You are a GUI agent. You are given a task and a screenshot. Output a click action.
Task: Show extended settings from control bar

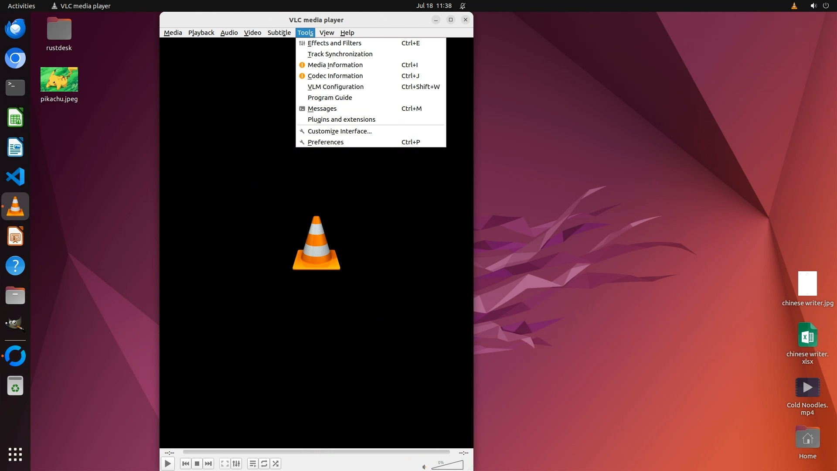coord(236,464)
